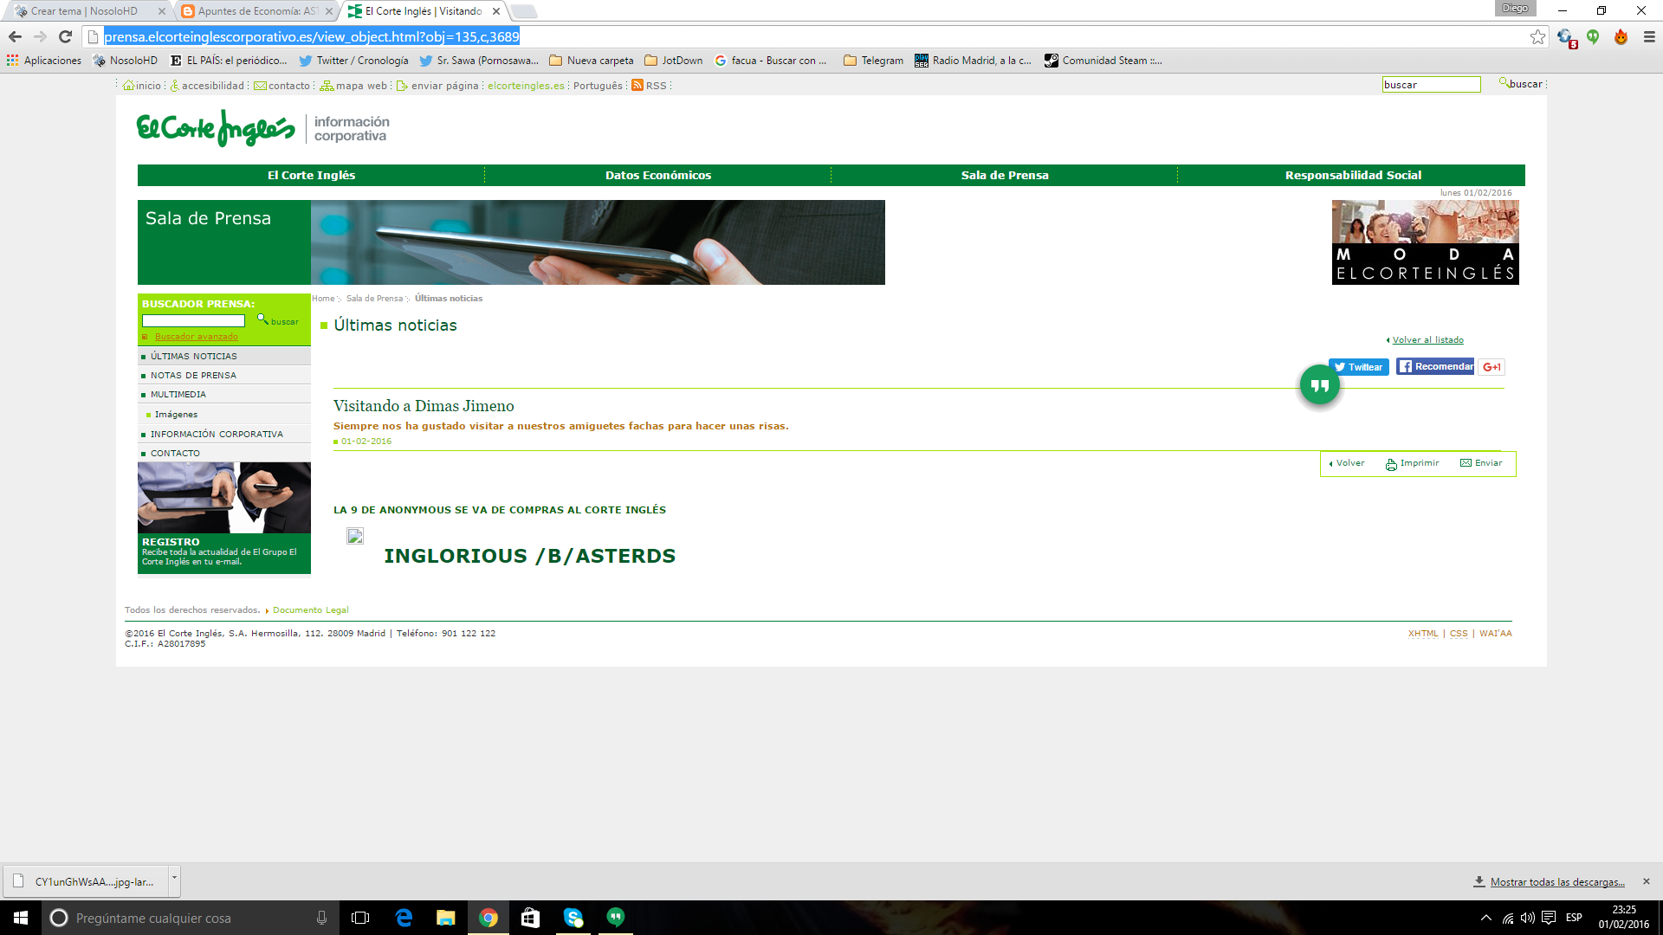This screenshot has width=1663, height=935.
Task: Open Documento Legal link
Action: (310, 610)
